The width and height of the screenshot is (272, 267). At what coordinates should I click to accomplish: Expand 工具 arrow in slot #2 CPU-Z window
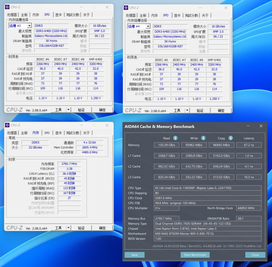pos(68,110)
